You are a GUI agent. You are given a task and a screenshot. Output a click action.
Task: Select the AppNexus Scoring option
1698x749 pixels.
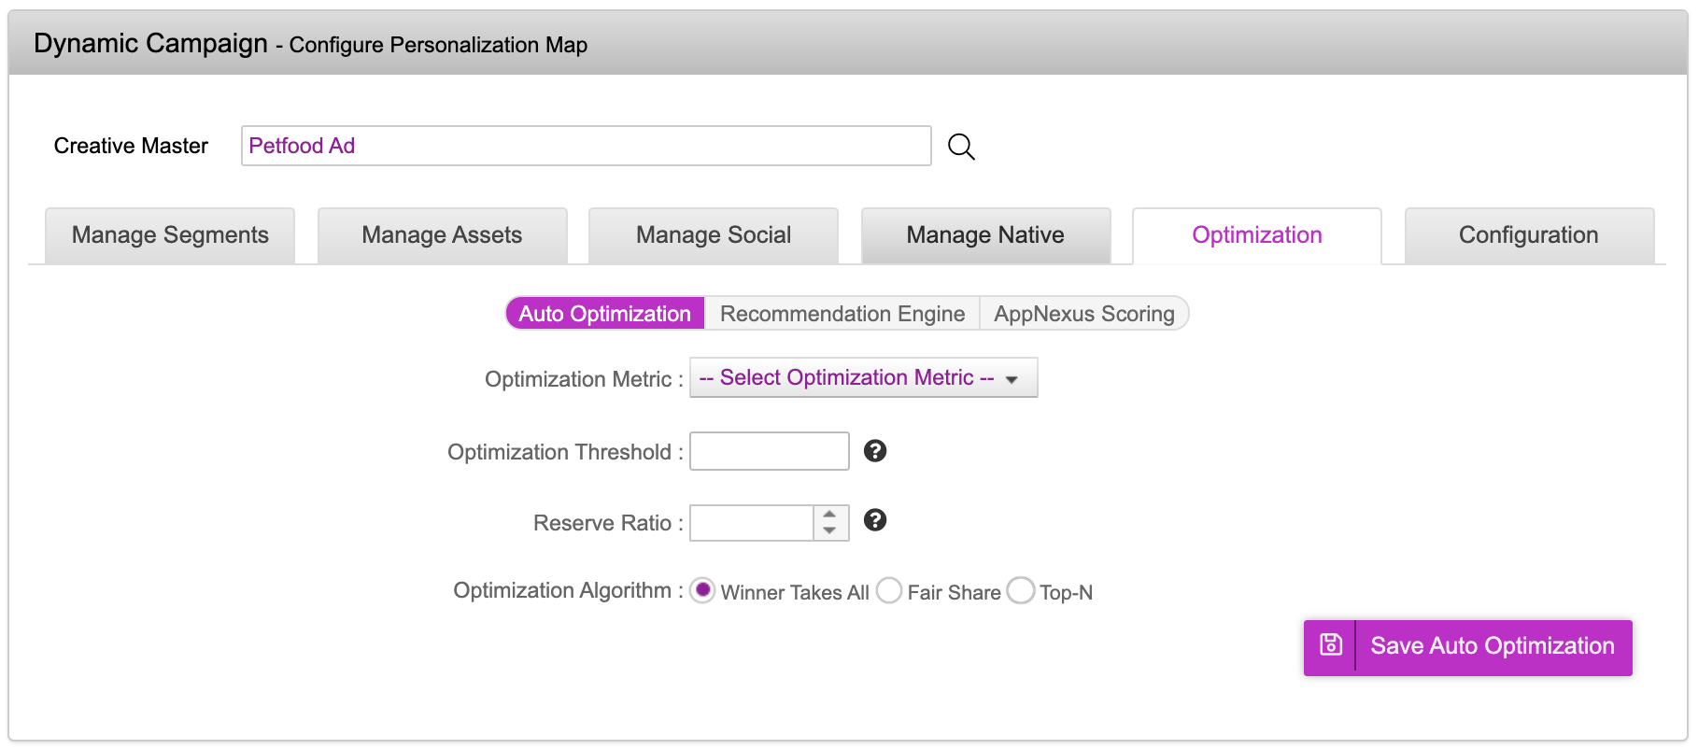(x=1083, y=314)
